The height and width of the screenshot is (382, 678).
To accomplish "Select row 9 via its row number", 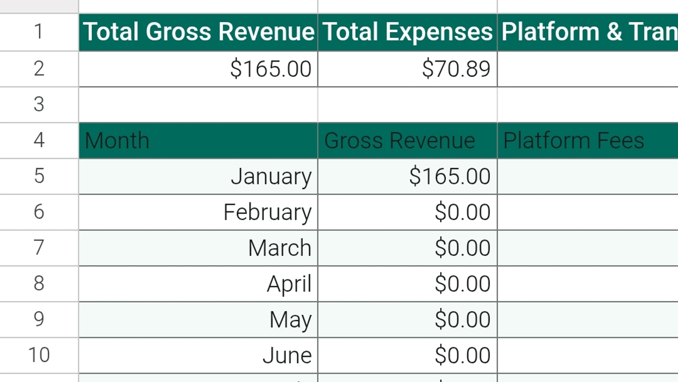I will point(39,320).
